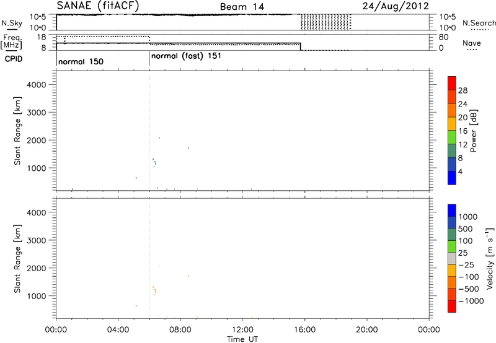
Task: Pick the red top segment of power colorbar
Action: [452, 83]
